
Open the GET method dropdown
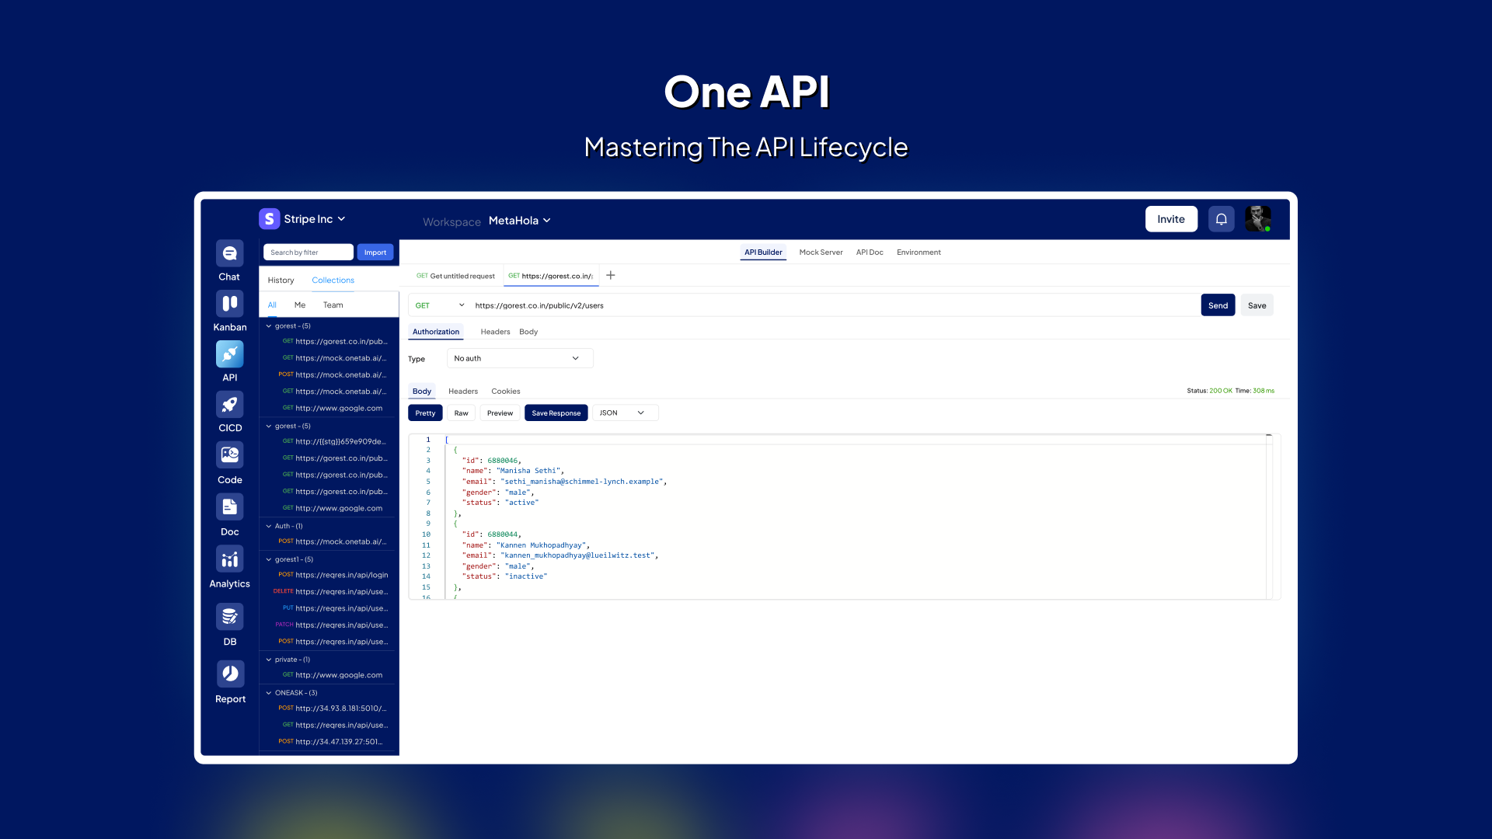(440, 305)
